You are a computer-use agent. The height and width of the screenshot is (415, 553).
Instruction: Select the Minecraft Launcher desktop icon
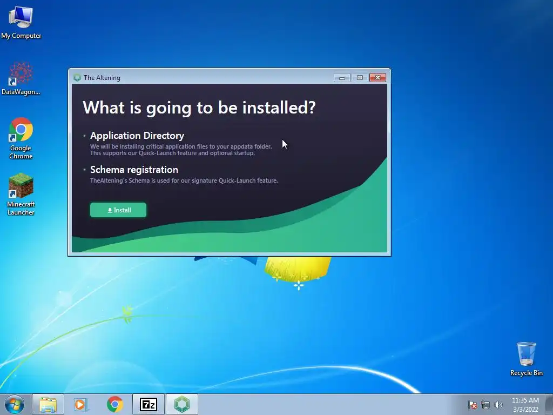[x=21, y=195]
